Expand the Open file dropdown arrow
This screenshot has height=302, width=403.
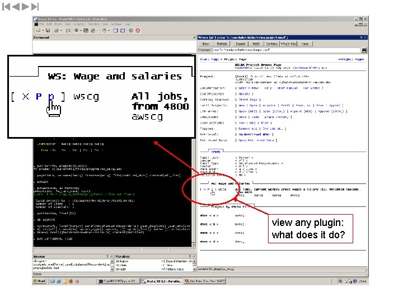pos(43,31)
